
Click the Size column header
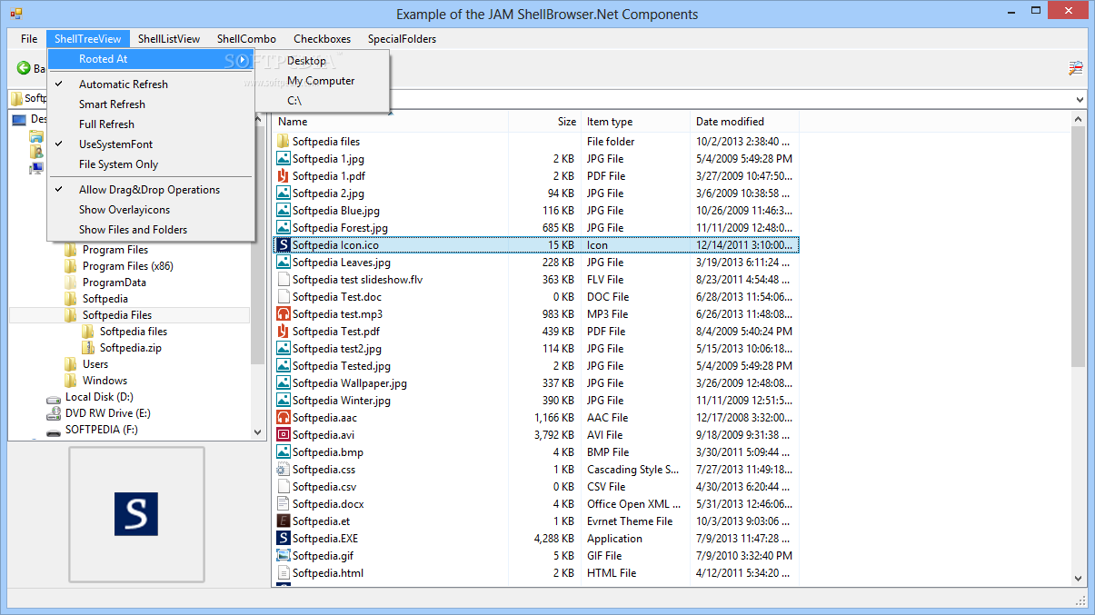point(544,122)
